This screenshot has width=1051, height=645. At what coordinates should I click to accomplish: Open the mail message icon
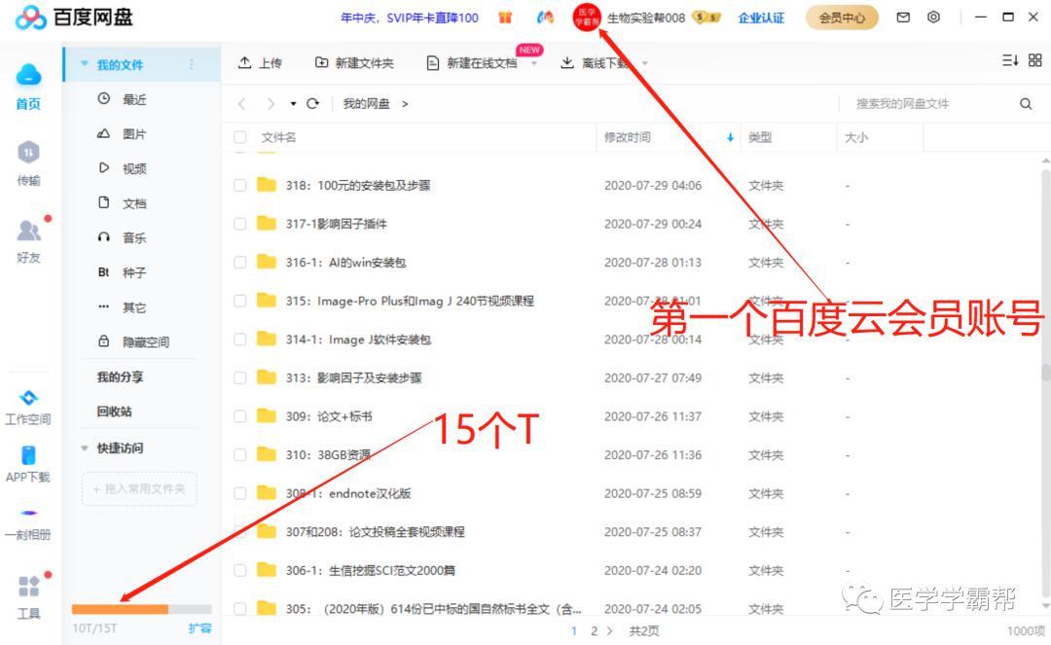pyautogui.click(x=903, y=18)
